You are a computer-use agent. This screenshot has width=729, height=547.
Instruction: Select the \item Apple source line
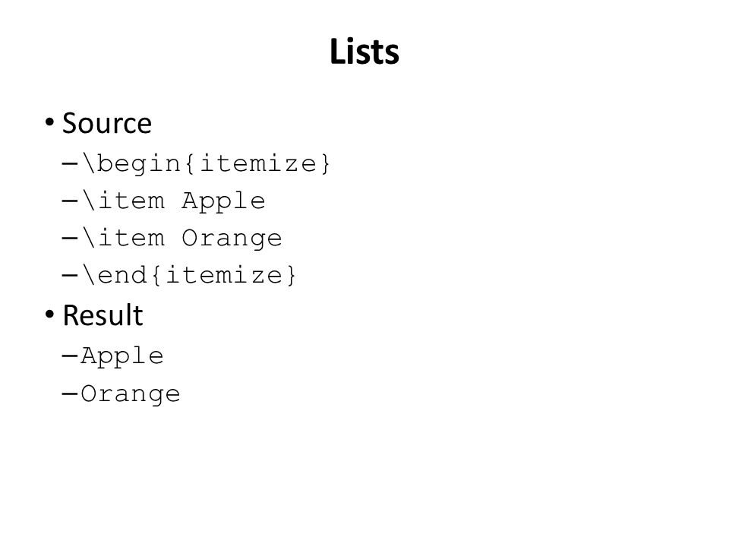[173, 201]
